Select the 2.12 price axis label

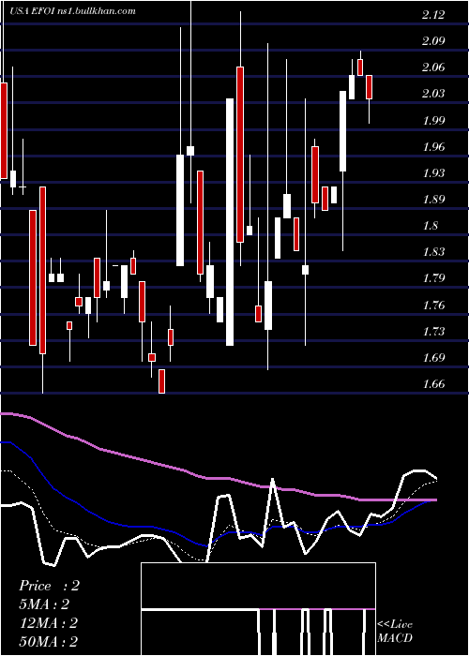[433, 16]
